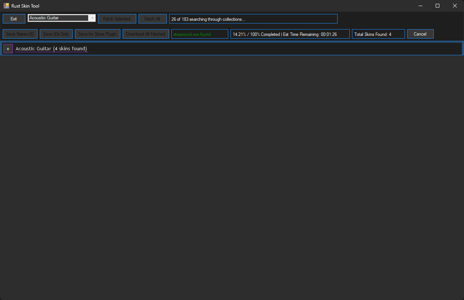Select the Save IDs Only button

[x=56, y=34]
